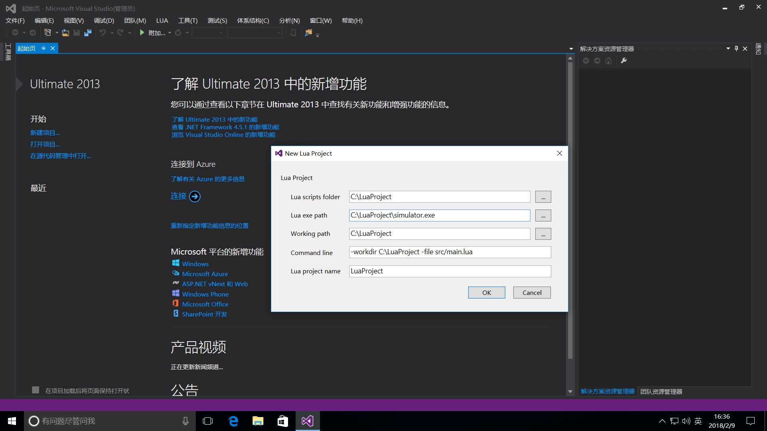Click the browse button for Lua exe path
This screenshot has width=767, height=431.
tap(542, 215)
